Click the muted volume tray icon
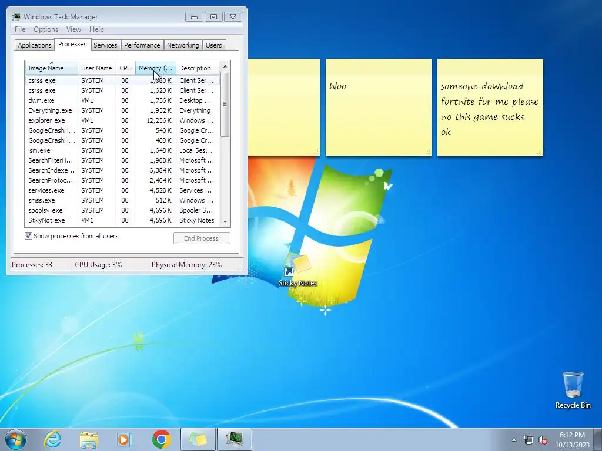Viewport: 602px width, 451px height. pos(543,440)
